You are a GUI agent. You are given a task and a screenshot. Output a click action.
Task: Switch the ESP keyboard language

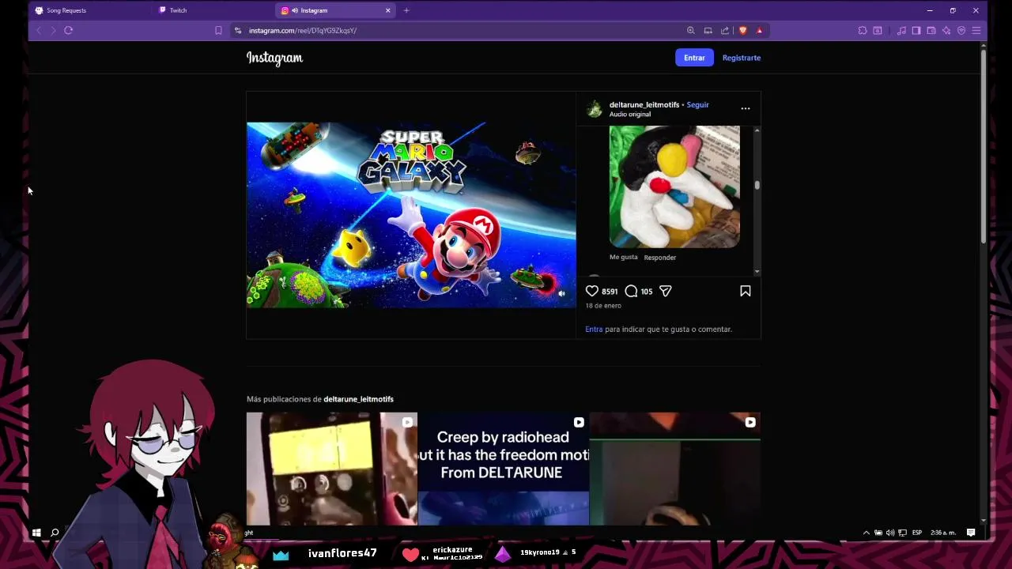[917, 533]
